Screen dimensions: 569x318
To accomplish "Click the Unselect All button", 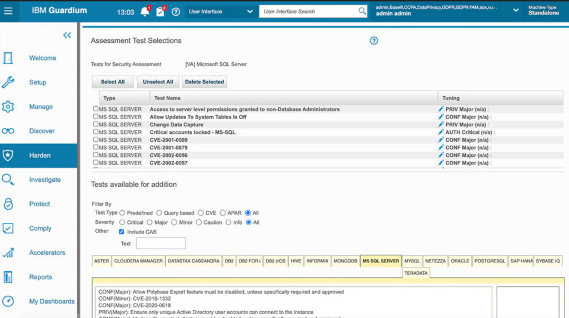I will pyautogui.click(x=158, y=82).
